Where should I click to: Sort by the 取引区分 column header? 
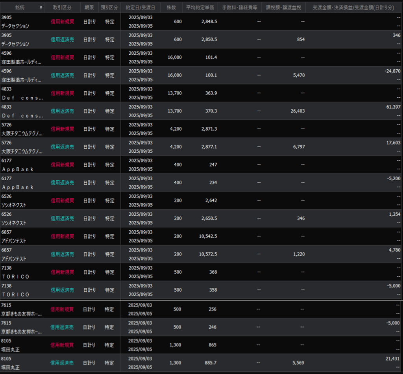click(x=62, y=8)
